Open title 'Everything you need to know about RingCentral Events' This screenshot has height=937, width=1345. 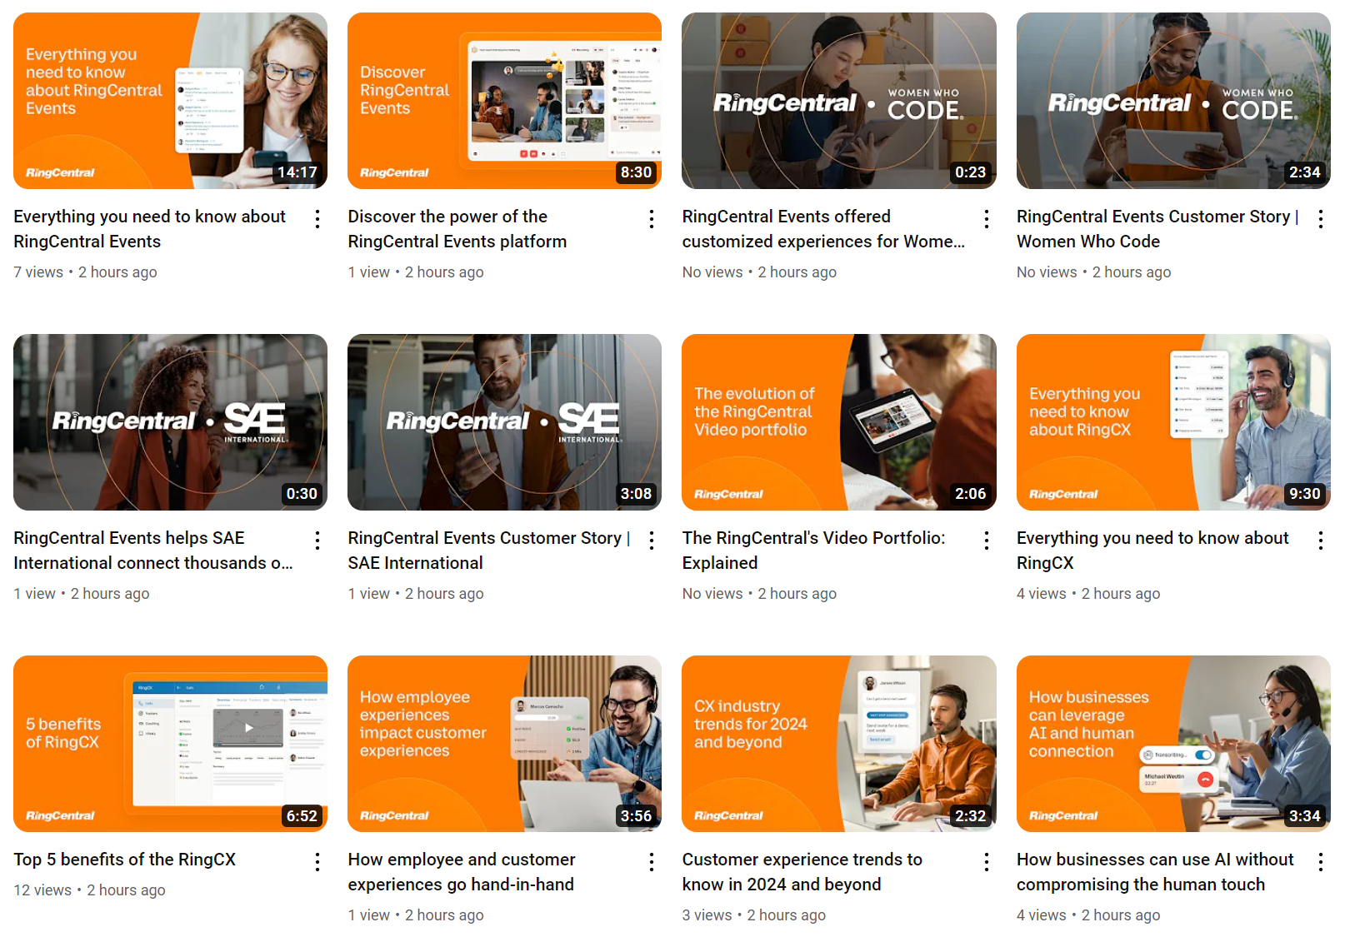click(150, 229)
